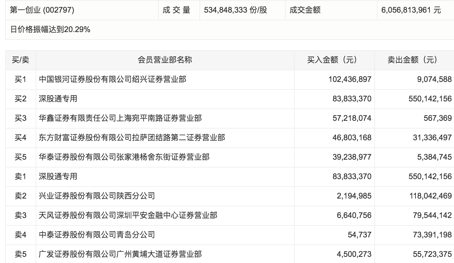Viewport: 454px width, 263px height.
Task: Select 华鑫证券 上海宛平南路证券营业部 entry
Action: (x=120, y=118)
